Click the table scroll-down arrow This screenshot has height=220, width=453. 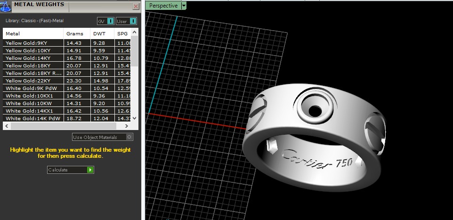tap(134, 118)
